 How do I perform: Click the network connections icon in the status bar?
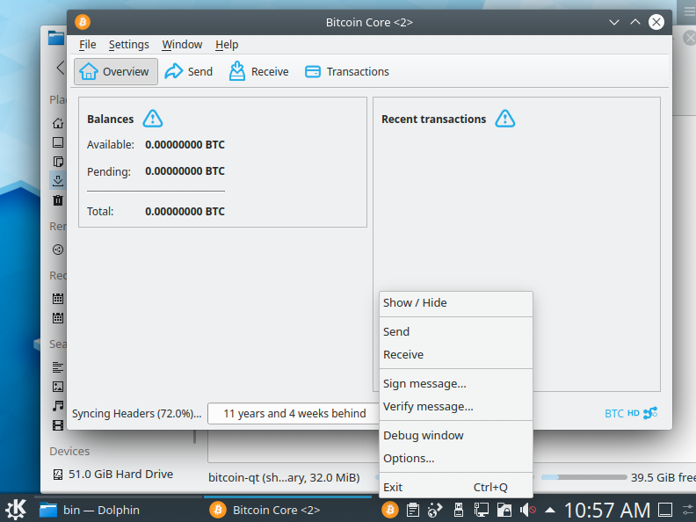point(650,413)
